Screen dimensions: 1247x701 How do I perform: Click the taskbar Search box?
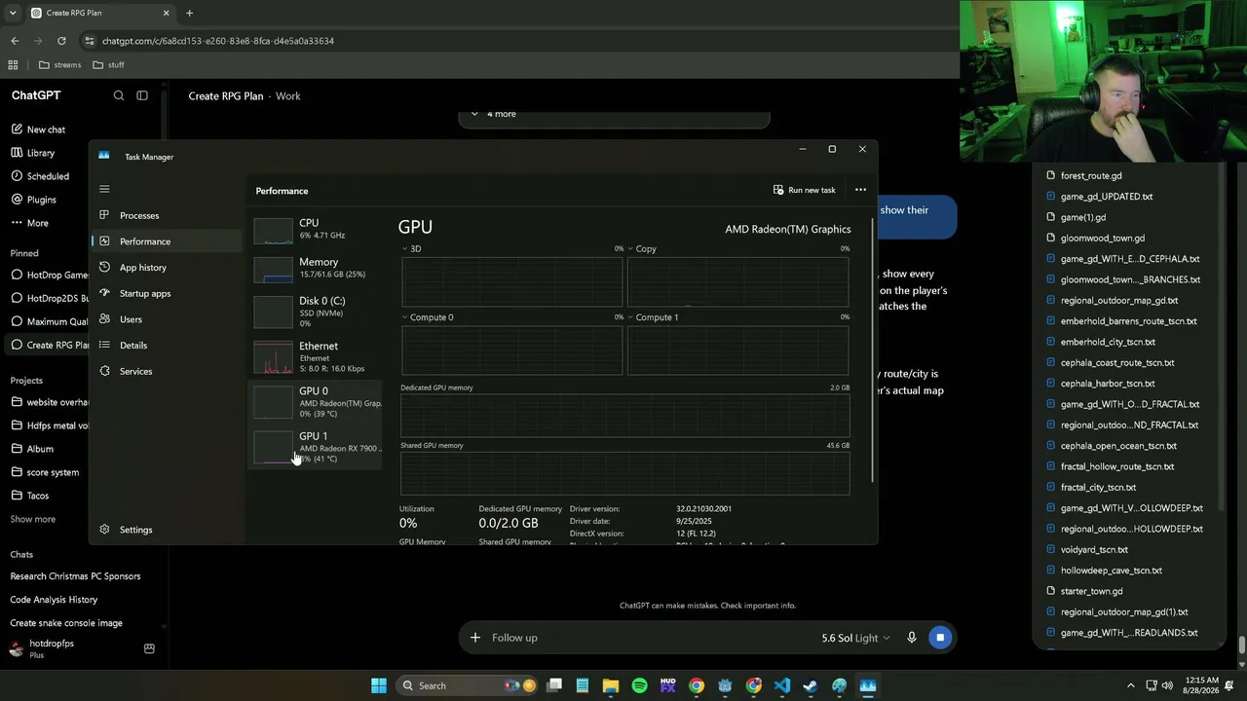468,685
